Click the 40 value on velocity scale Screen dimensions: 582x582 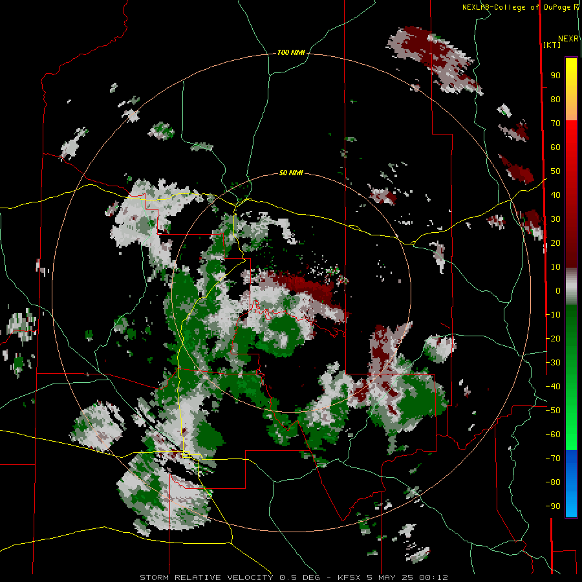pos(555,195)
